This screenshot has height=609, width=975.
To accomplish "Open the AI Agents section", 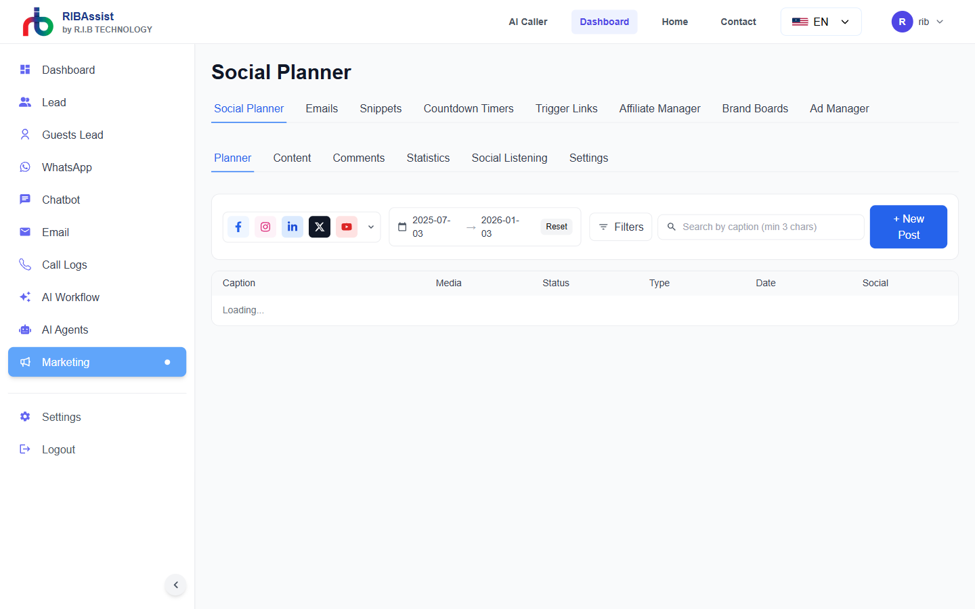I will (64, 330).
